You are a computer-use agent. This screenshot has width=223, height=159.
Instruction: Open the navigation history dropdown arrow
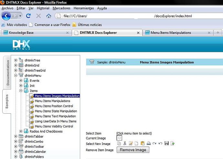coord(20,16)
